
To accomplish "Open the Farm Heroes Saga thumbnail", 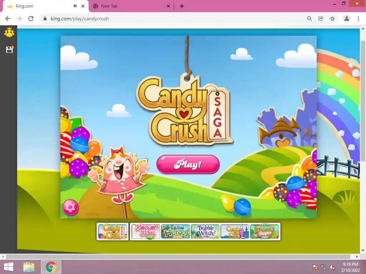I will (175, 232).
